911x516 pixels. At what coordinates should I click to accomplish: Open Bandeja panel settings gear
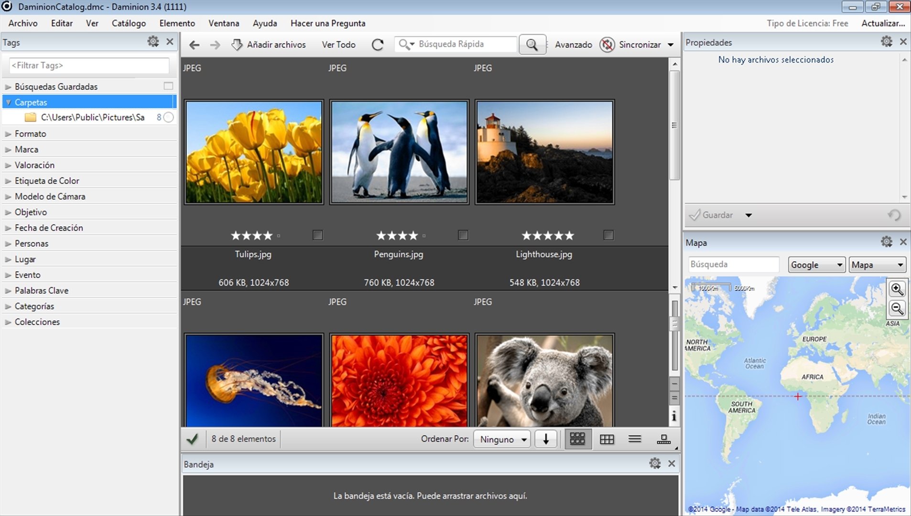tap(655, 463)
